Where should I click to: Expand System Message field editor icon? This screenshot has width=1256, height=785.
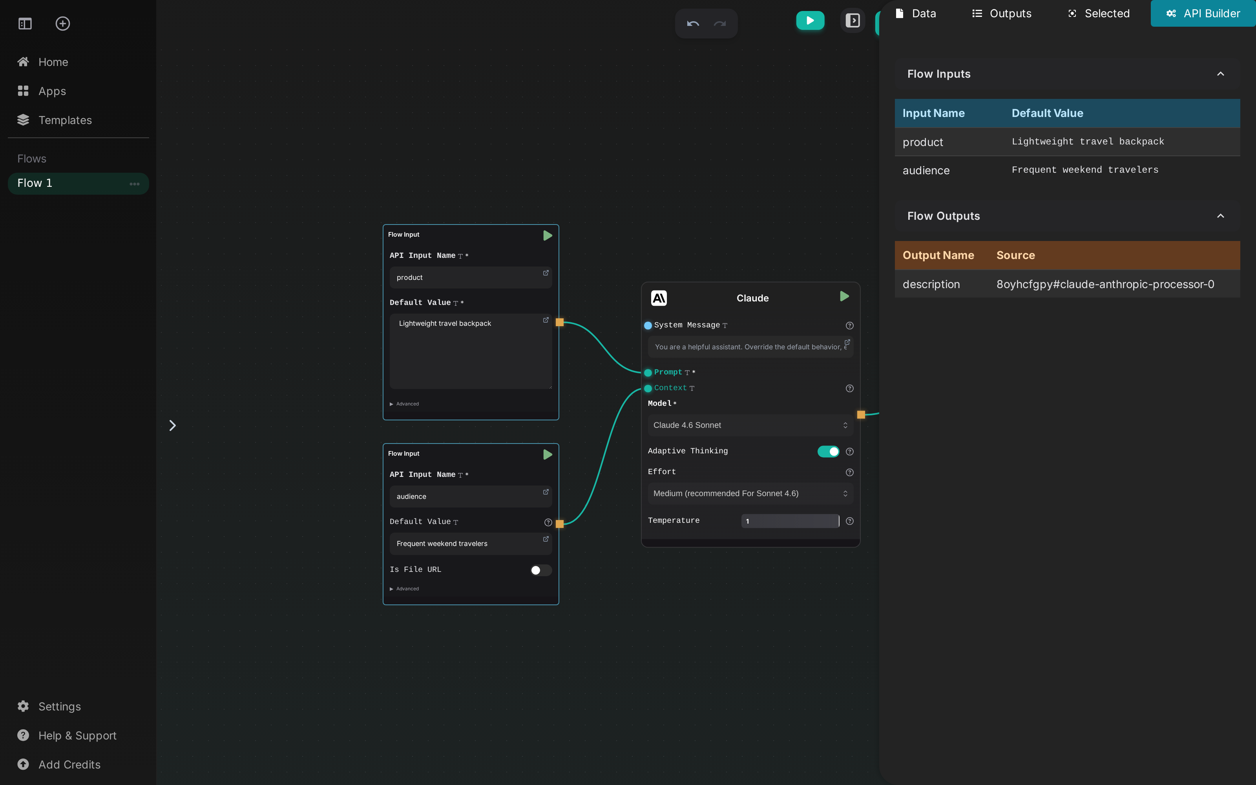pos(847,342)
